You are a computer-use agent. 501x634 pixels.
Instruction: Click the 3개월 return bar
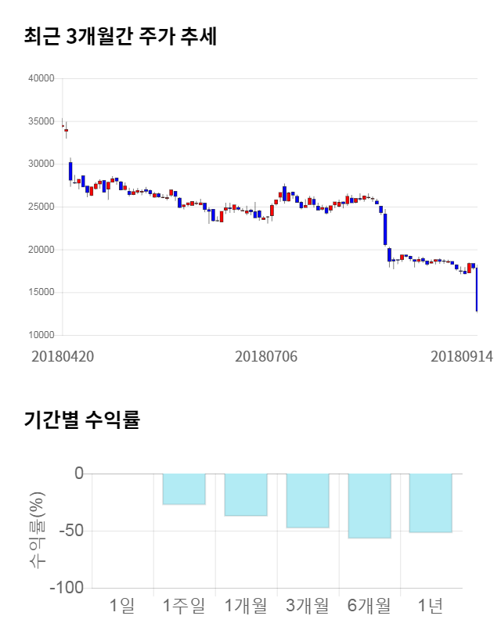308,500
